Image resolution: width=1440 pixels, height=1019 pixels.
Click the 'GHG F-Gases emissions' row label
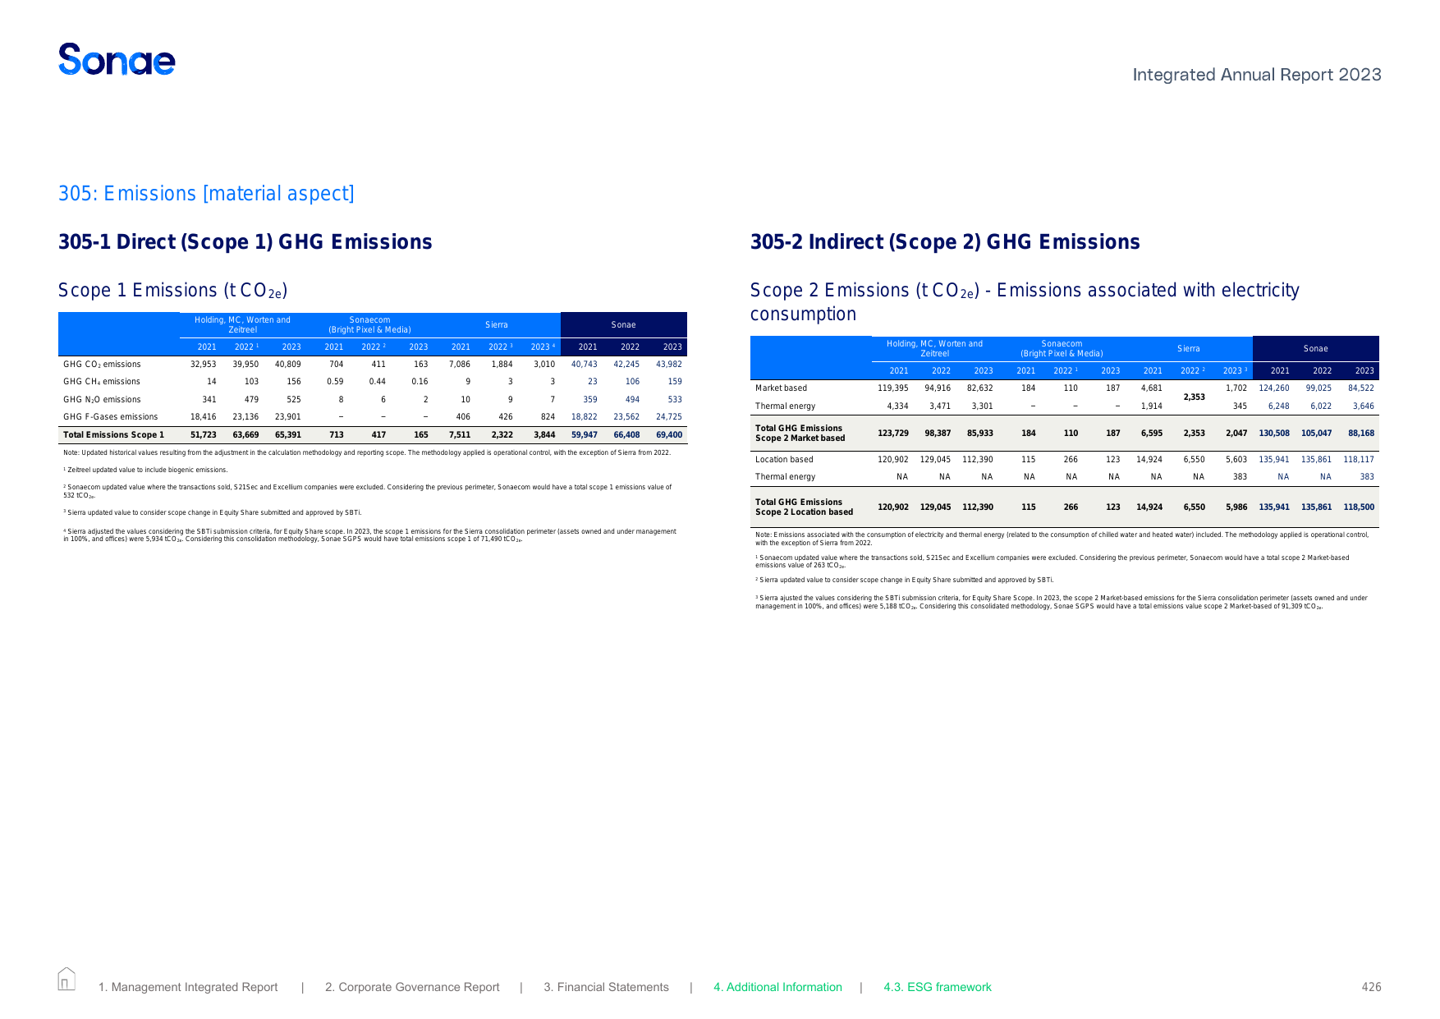pyautogui.click(x=110, y=417)
